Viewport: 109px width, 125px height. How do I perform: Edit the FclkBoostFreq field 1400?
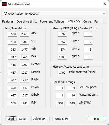coord(62,73)
